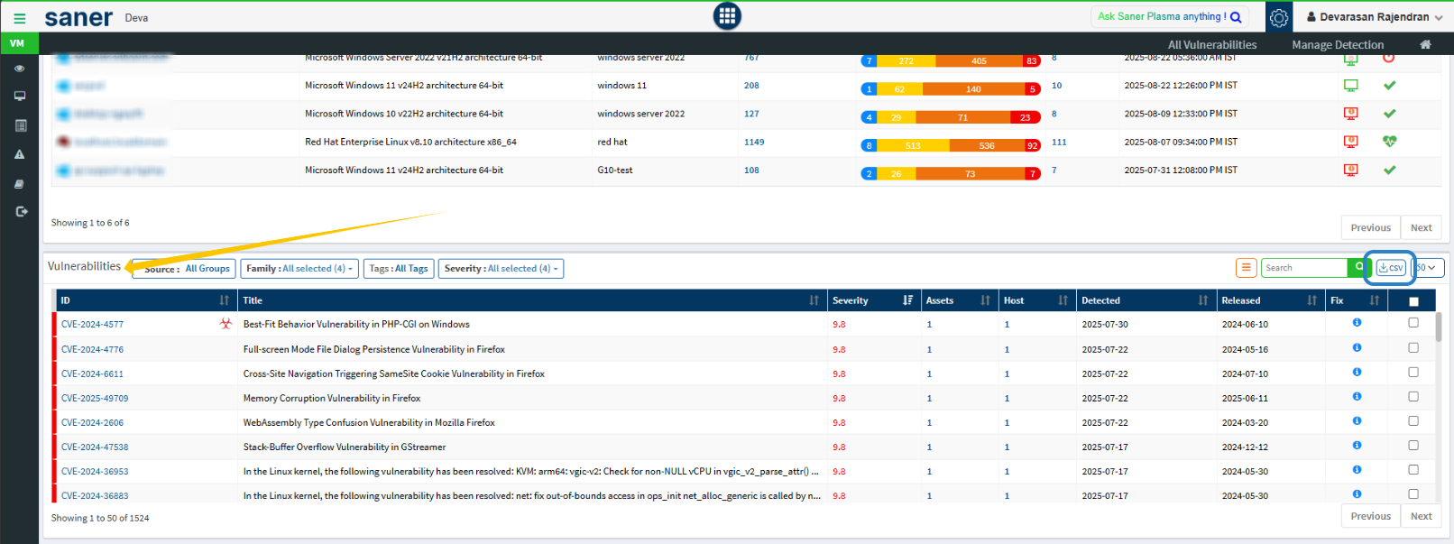Click the eye icon in left sidebar
This screenshot has height=544, width=1454.
click(x=20, y=69)
